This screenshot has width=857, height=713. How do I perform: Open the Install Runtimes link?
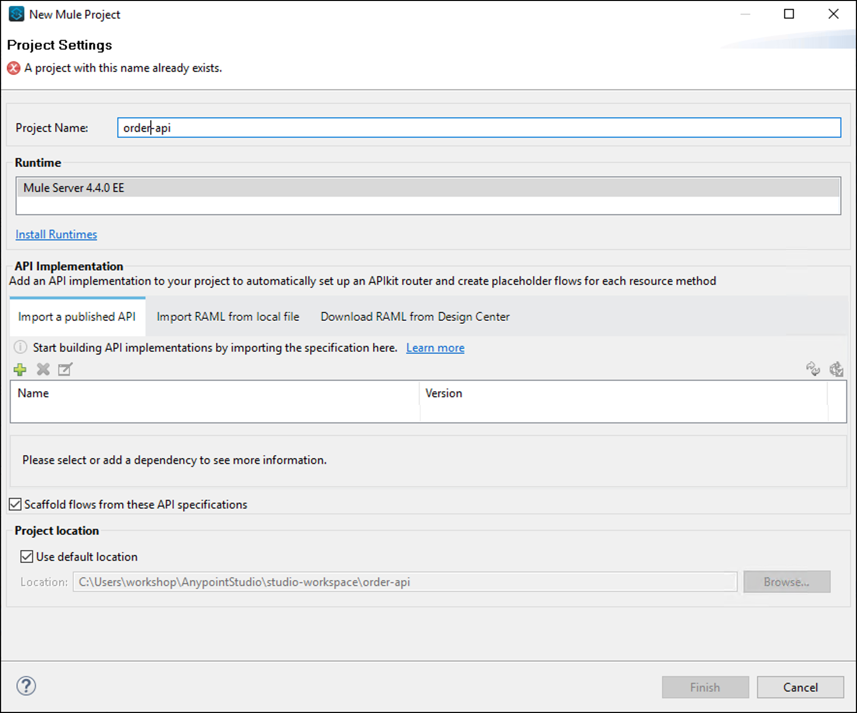click(56, 234)
